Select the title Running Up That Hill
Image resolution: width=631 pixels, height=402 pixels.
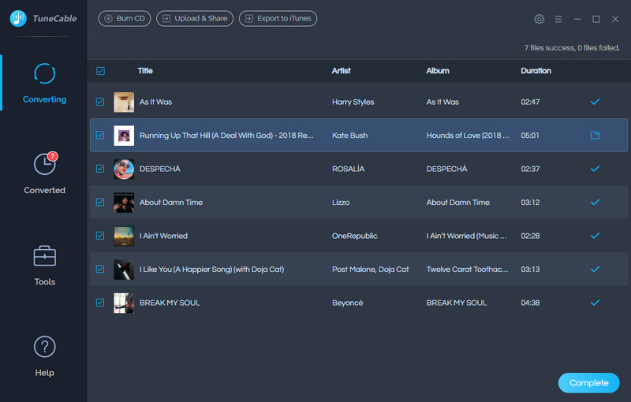pyautogui.click(x=226, y=136)
